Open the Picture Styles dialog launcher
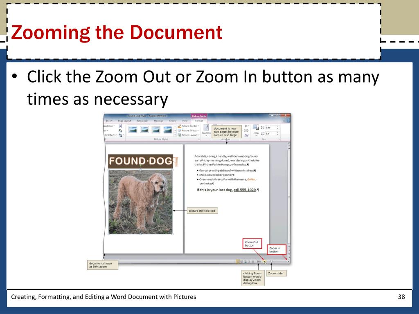The image size is (419, 314). [x=199, y=139]
